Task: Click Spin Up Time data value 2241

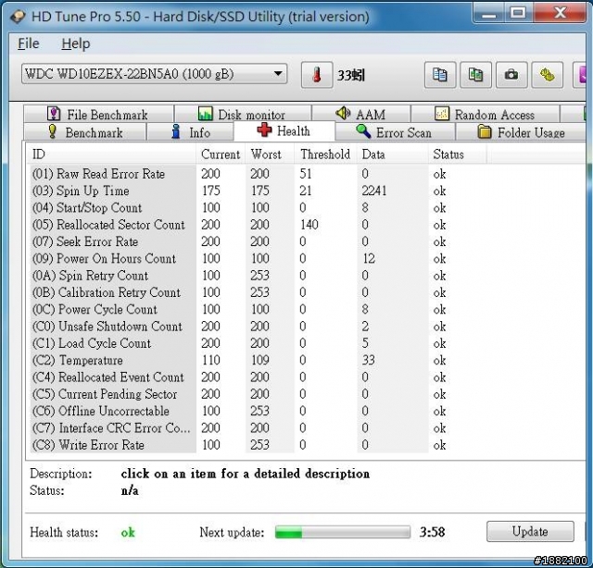Action: pyautogui.click(x=374, y=191)
